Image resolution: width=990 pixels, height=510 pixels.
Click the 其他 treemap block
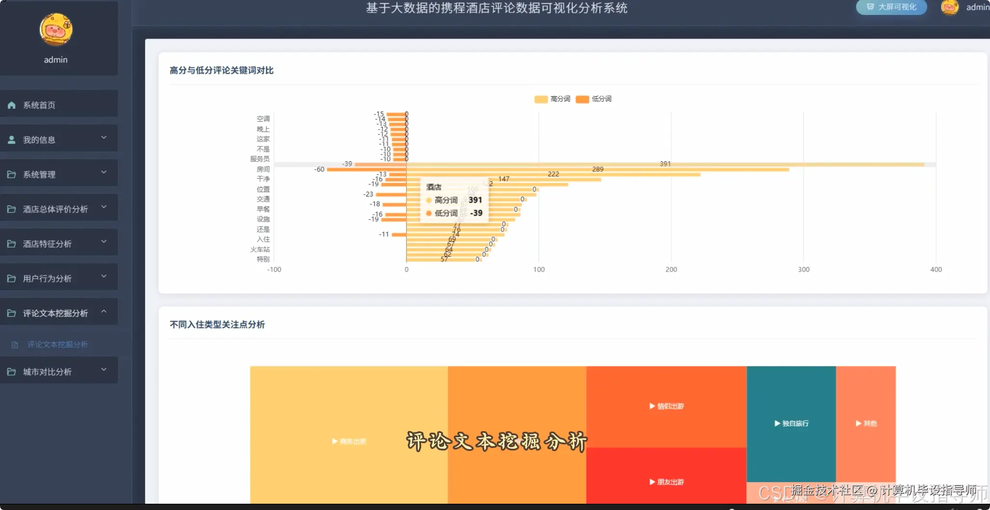pos(866,424)
